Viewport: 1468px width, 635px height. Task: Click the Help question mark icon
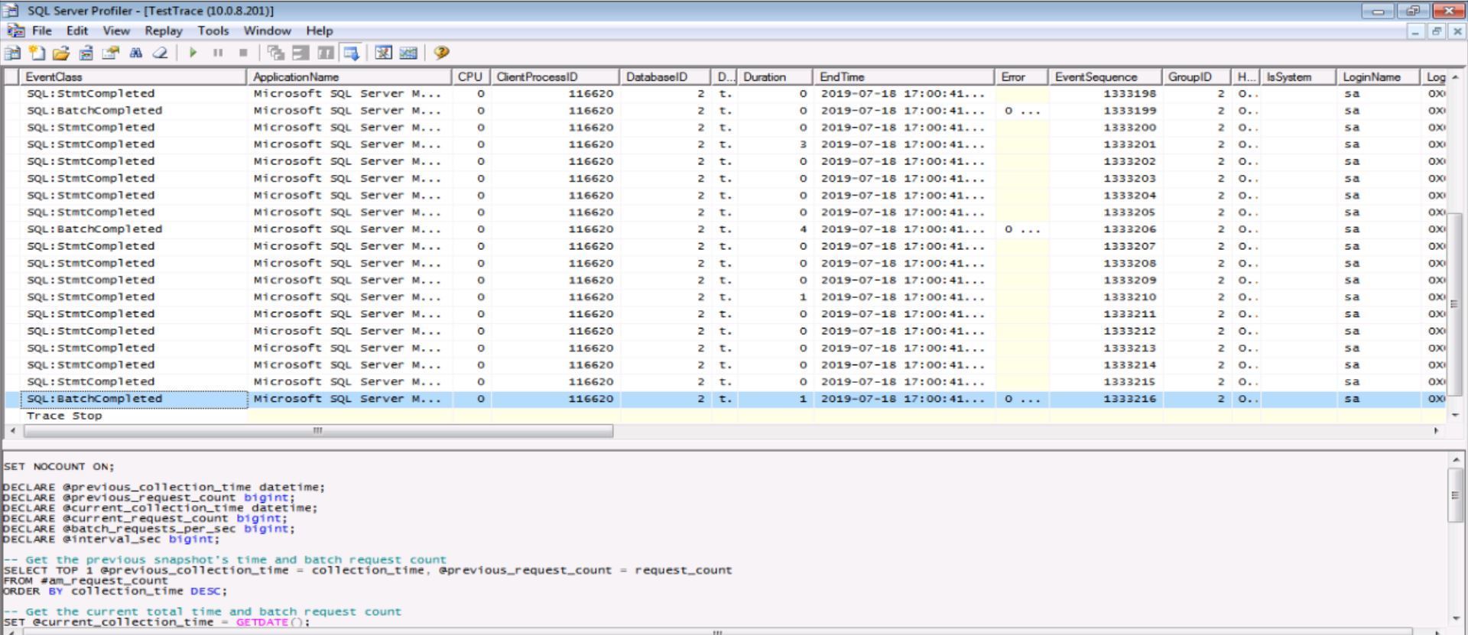click(440, 53)
